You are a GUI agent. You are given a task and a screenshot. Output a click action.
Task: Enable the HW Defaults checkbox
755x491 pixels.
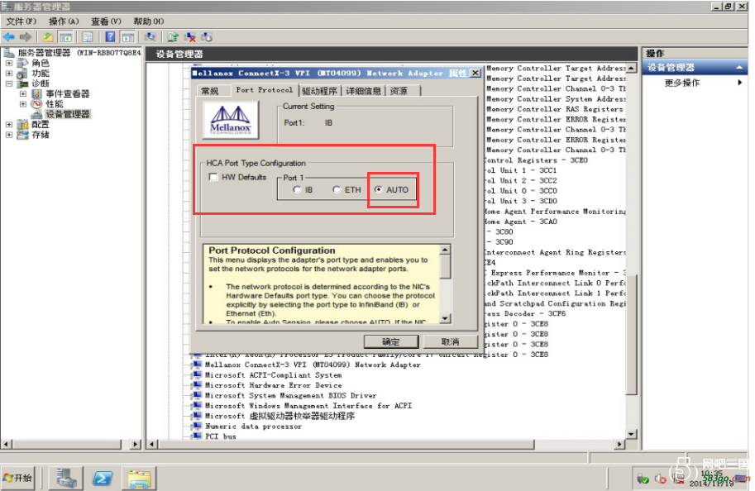point(213,177)
